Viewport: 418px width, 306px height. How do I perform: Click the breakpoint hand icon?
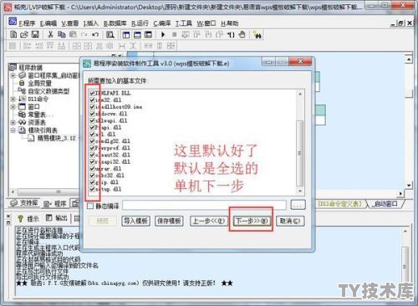(242, 34)
